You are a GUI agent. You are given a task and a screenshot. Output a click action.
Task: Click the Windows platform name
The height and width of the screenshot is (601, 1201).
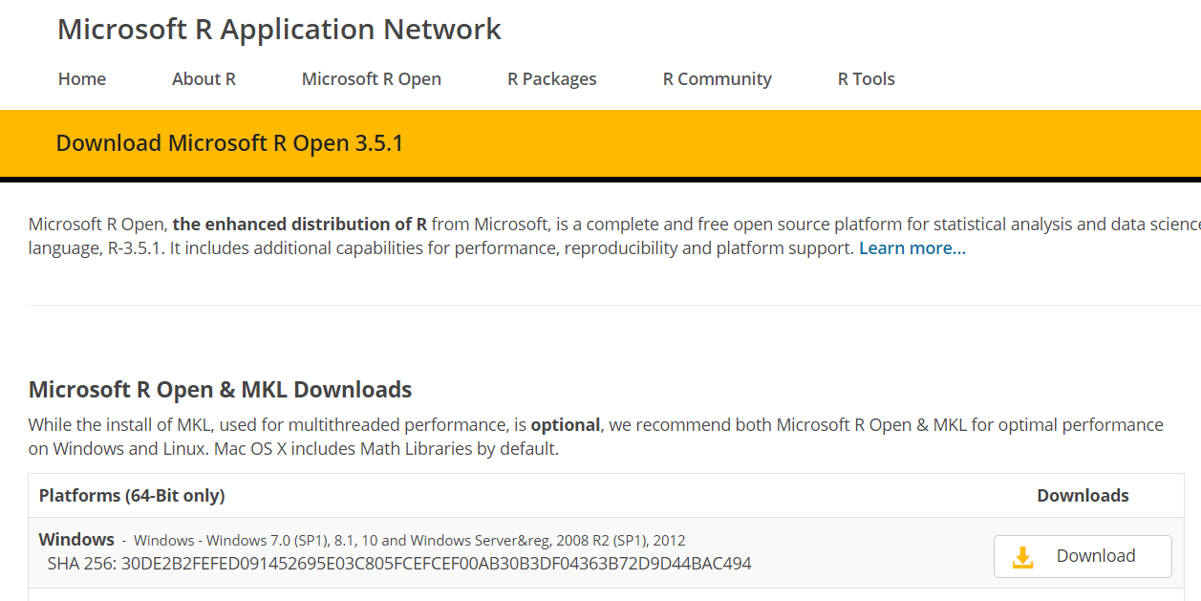(x=76, y=540)
